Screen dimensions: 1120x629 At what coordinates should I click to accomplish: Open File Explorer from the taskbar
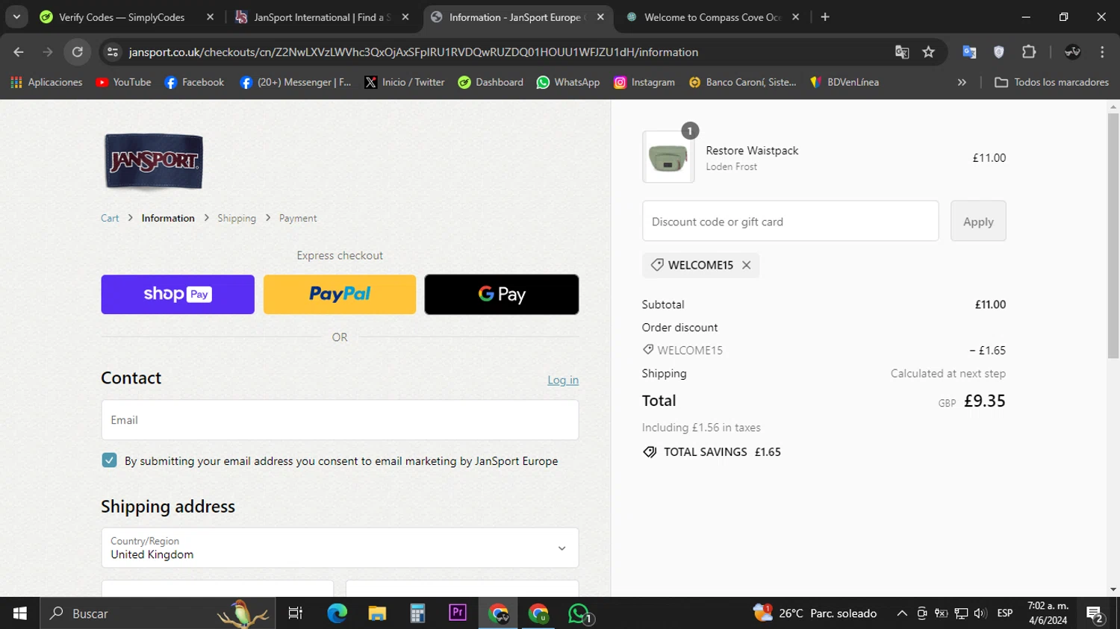pyautogui.click(x=377, y=613)
